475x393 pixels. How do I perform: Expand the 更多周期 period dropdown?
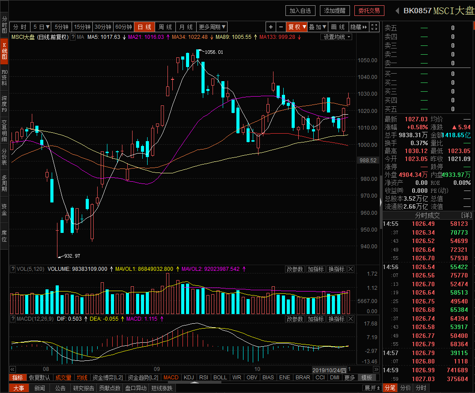pyautogui.click(x=212, y=27)
